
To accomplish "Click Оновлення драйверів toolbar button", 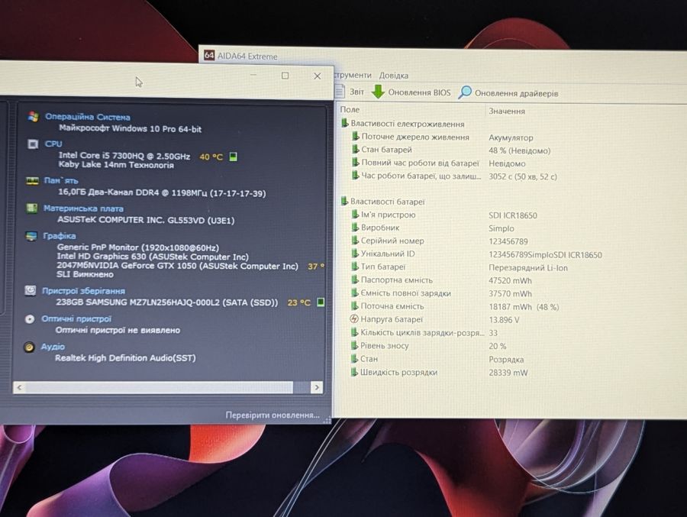I will [508, 93].
